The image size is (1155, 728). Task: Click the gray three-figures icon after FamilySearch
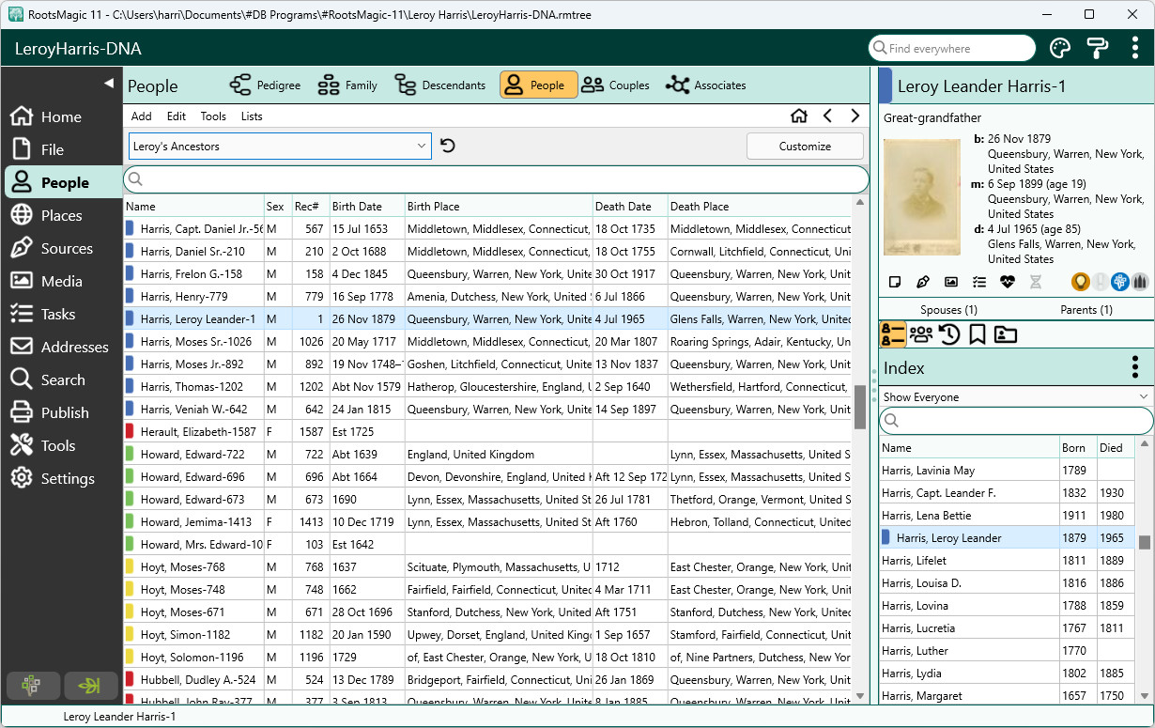(x=1139, y=281)
